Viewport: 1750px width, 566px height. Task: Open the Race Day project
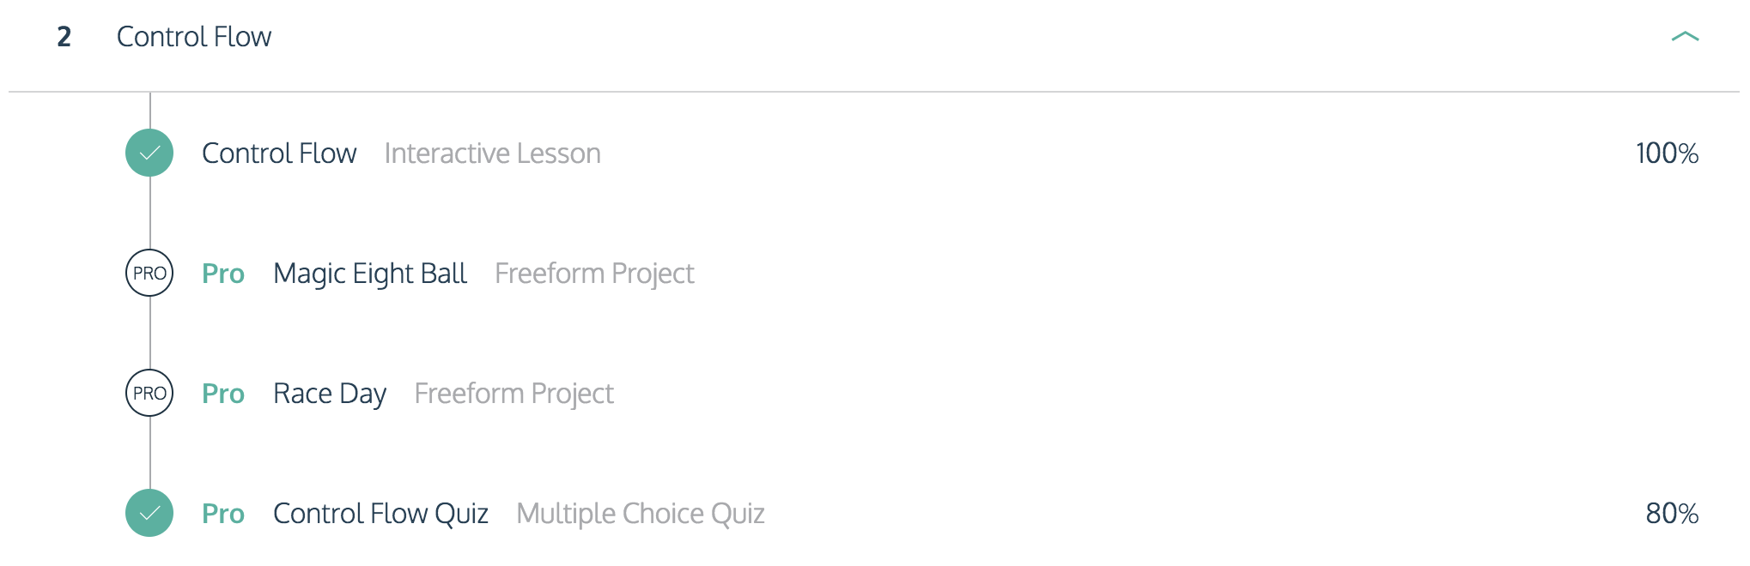(330, 394)
